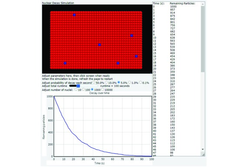Choose 10 nuclei option
Screen dimensions: 250x167
76,90
